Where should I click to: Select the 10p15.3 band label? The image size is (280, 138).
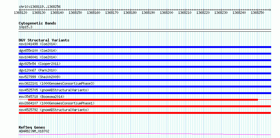coord(25,27)
